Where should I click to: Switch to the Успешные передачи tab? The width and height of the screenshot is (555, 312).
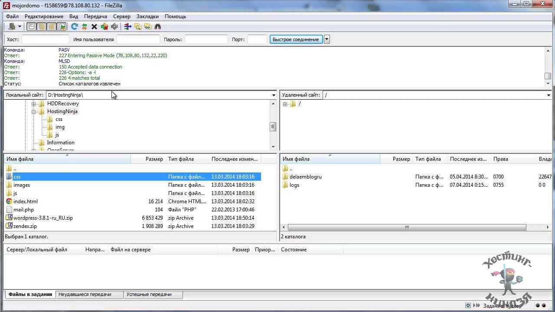(149, 294)
